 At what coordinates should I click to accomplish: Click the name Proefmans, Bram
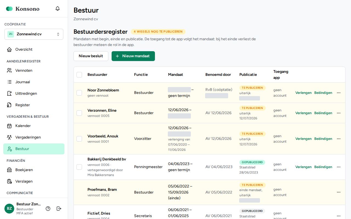point(102,190)
